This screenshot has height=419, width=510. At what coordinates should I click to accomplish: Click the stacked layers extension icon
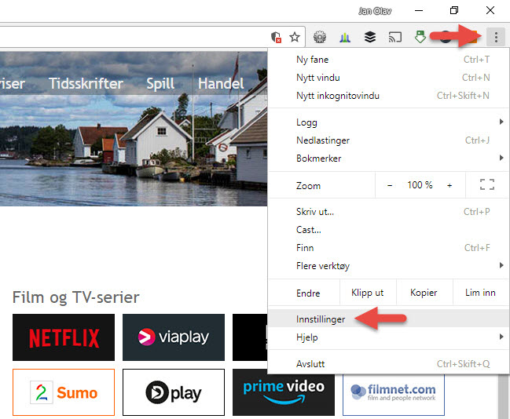[x=370, y=37]
